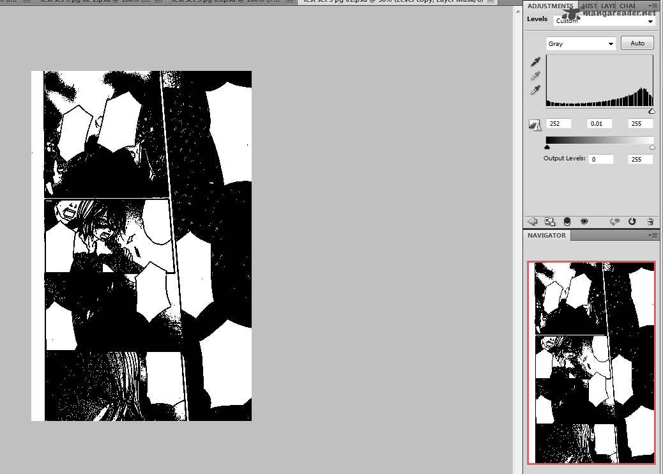This screenshot has height=474, width=663.
Task: Reset Levels to adjustment defaults
Action: pos(632,221)
